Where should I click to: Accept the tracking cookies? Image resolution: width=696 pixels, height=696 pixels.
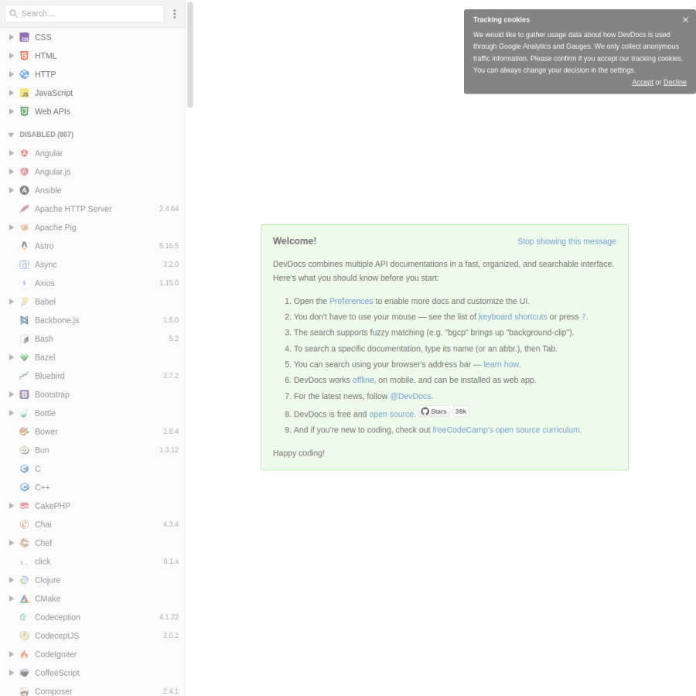(x=643, y=83)
